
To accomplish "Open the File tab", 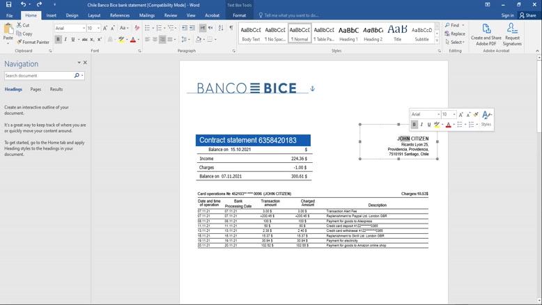I will tap(9, 15).
